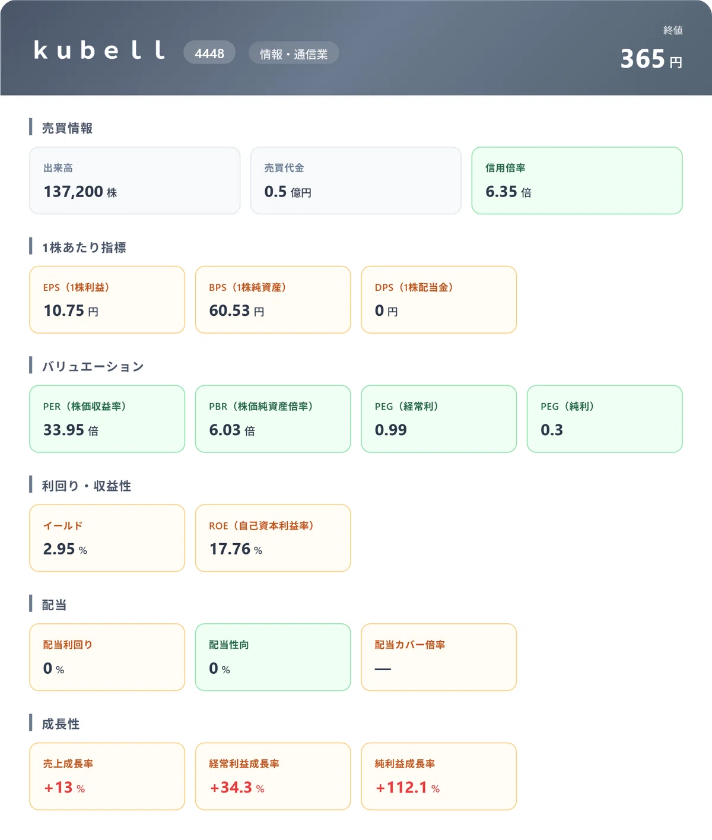Select the 売買代金 card showing 0.5 億円
Image resolution: width=712 pixels, height=840 pixels.
click(x=356, y=180)
